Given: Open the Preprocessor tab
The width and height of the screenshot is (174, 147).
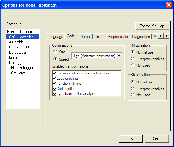Looking at the screenshot, I should pyautogui.click(x=118, y=37).
